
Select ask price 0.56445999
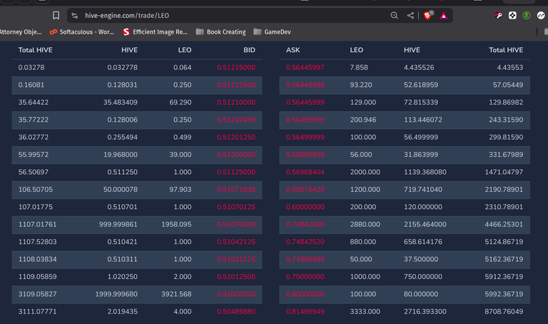305,102
